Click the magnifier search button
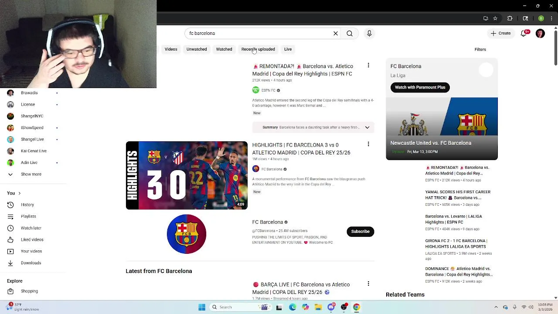 350,33
